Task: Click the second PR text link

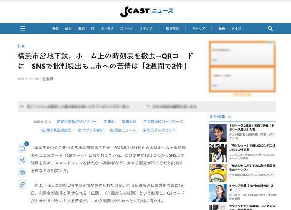Action: [174, 107]
